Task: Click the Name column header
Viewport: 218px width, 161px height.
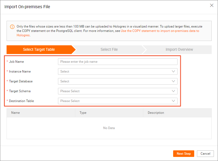Action: 16,113
